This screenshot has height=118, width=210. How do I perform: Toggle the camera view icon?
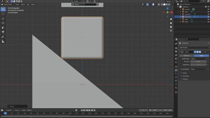171,27
